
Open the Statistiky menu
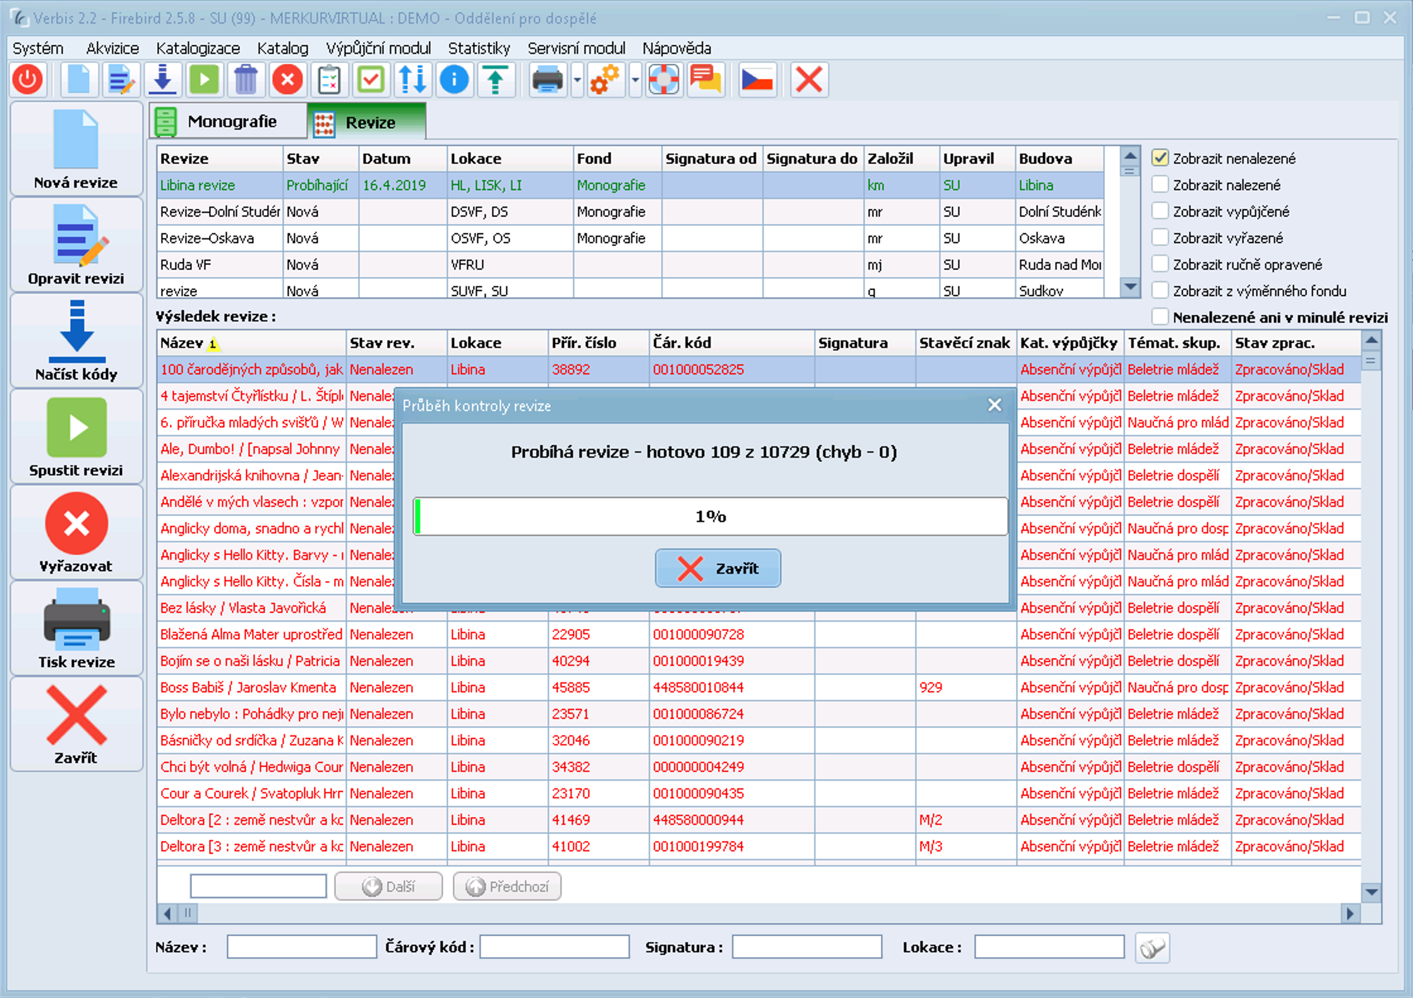479,49
